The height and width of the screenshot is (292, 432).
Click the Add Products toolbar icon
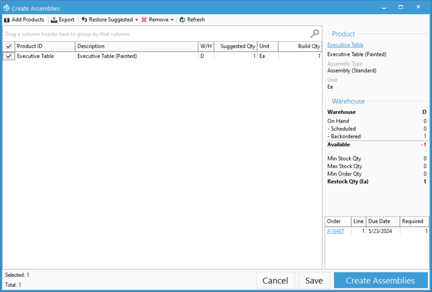[x=7, y=20]
